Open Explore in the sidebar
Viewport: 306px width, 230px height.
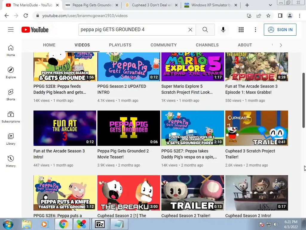11,73
